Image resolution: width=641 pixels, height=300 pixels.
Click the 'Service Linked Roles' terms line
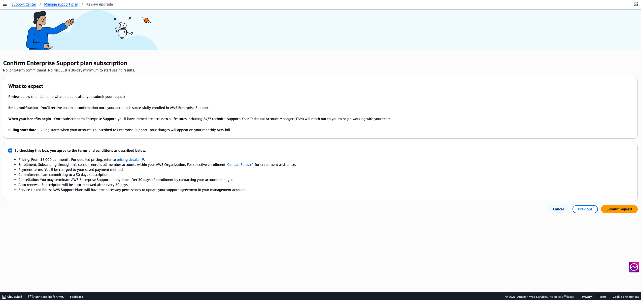click(132, 190)
